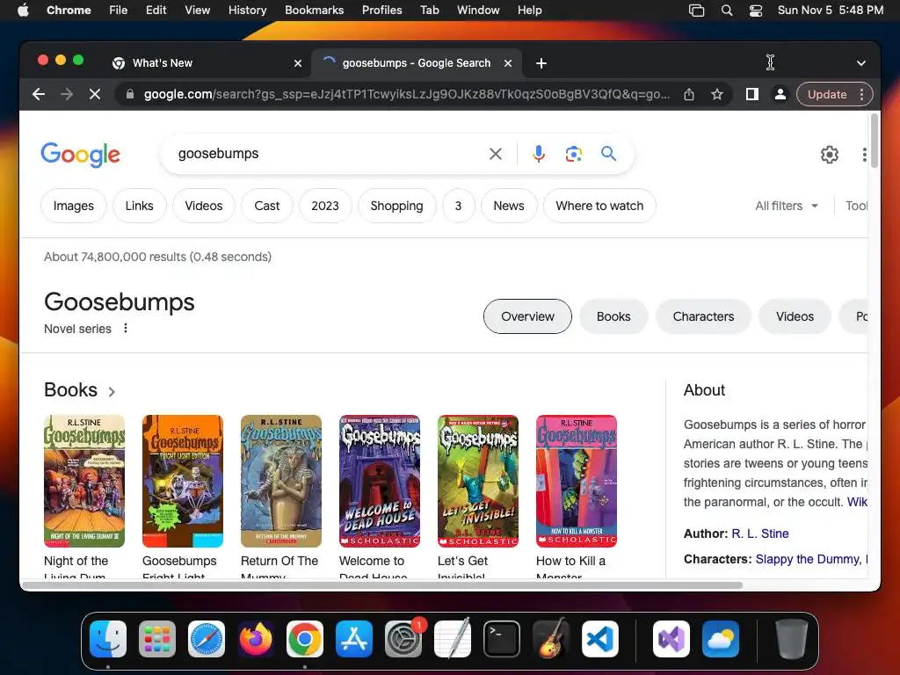Viewport: 900px width, 675px height.
Task: Open the R. L. Stine author link
Action: (760, 533)
